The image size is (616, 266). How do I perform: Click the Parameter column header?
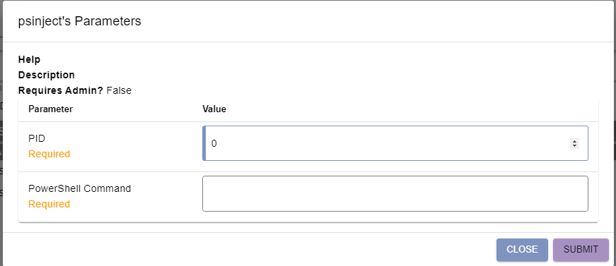click(50, 109)
